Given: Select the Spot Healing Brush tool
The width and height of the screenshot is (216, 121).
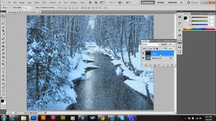Looking at the screenshot, I should (x=3, y=39).
